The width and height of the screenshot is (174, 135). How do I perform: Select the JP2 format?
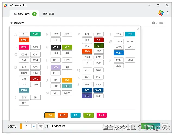pos(55,80)
